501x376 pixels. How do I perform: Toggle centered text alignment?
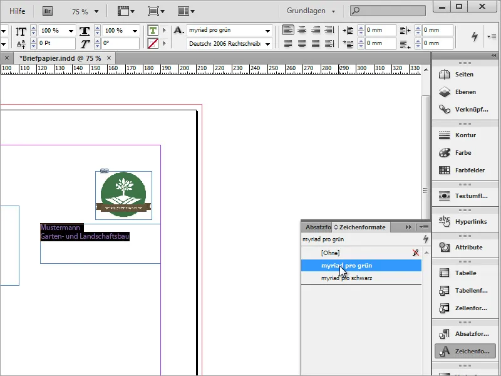302,30
